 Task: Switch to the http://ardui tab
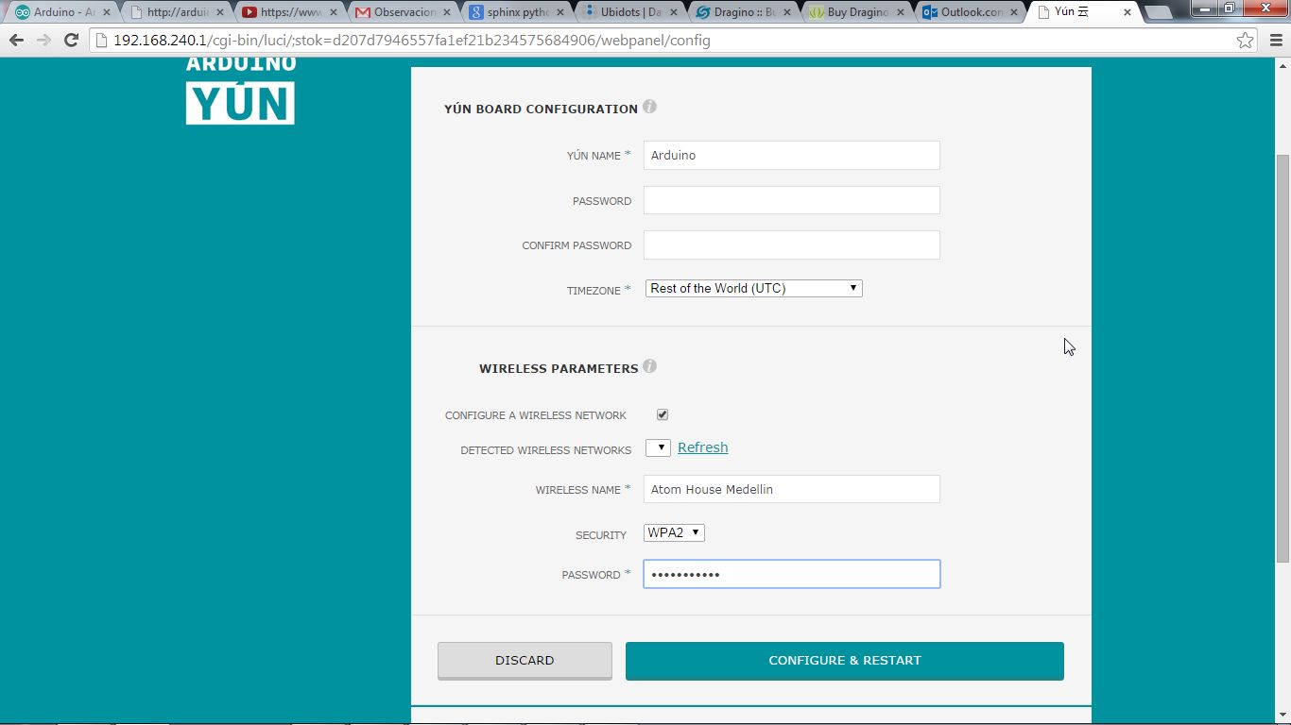point(175,12)
